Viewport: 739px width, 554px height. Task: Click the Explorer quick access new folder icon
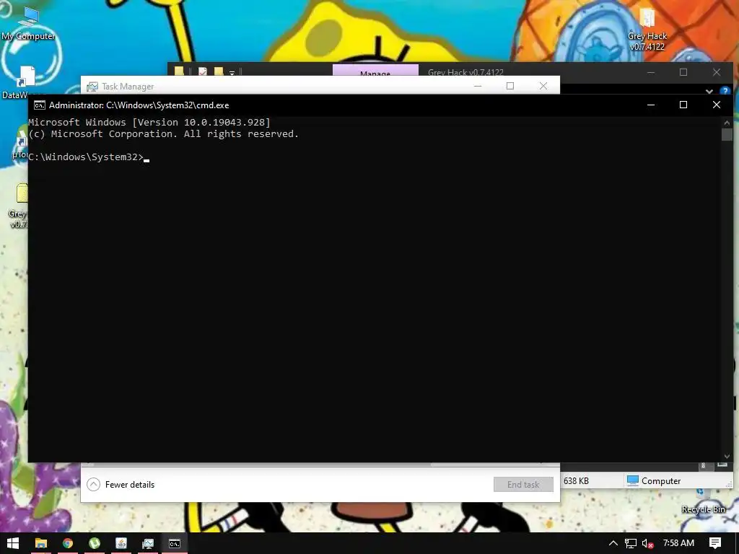219,71
